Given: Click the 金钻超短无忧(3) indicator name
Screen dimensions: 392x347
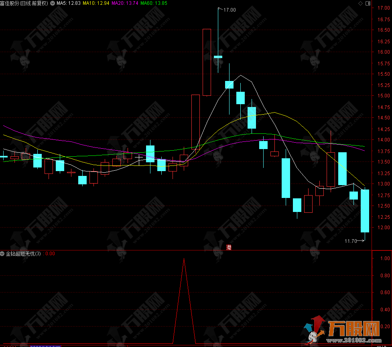Looking at the screenshot, I should point(23,254).
